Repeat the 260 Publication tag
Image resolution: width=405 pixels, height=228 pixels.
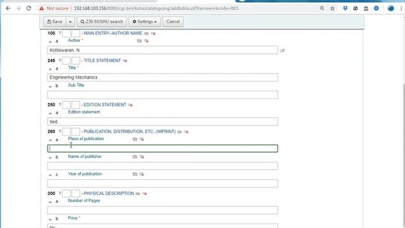point(180,132)
